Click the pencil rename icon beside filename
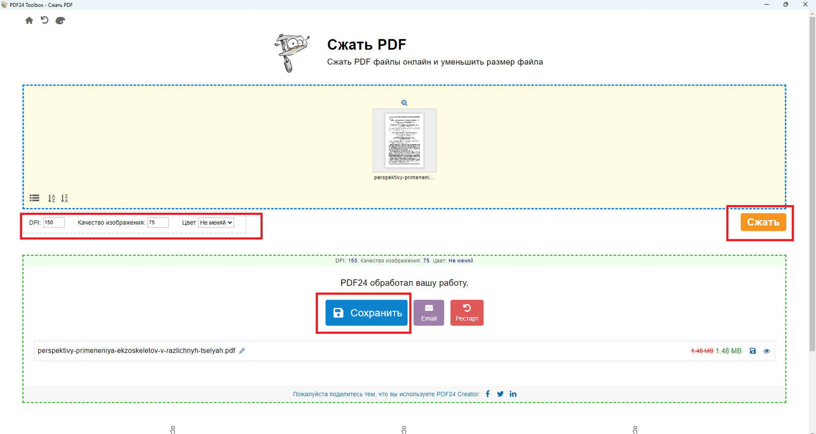 click(x=242, y=350)
